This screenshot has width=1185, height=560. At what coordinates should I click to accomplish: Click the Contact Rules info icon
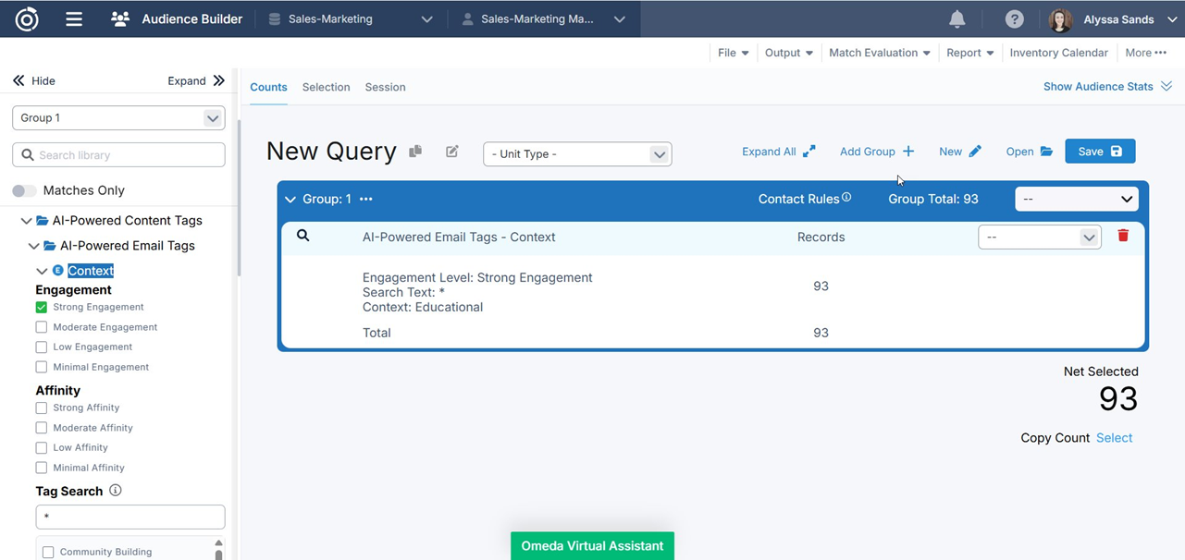(846, 198)
